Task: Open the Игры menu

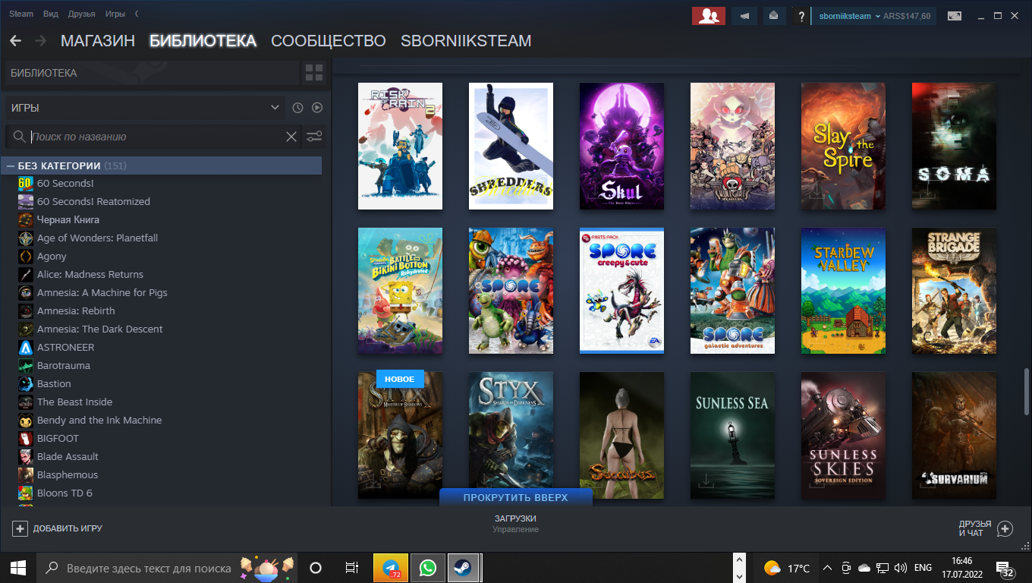Action: click(x=115, y=14)
